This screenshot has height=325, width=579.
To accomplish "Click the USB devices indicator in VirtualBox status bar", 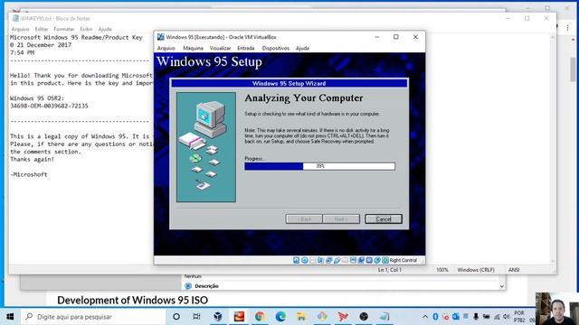I will coord(337,260).
